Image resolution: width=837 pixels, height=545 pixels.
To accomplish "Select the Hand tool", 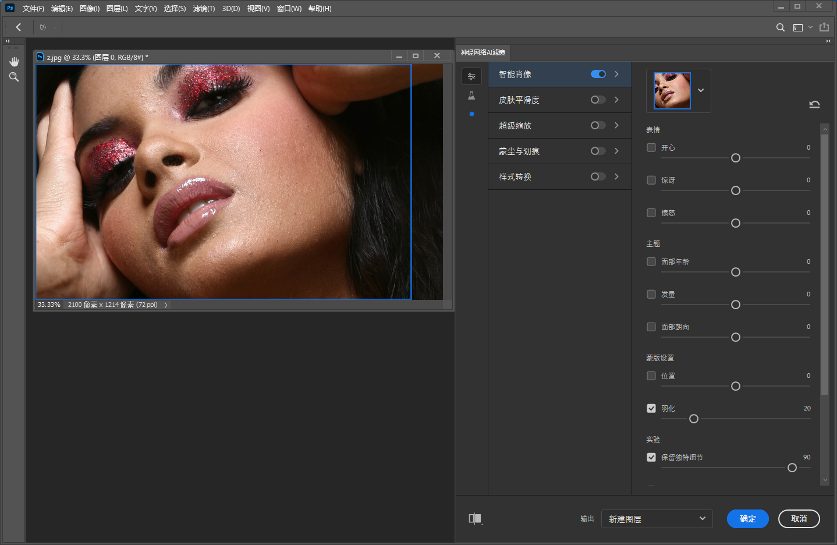I will pos(14,62).
